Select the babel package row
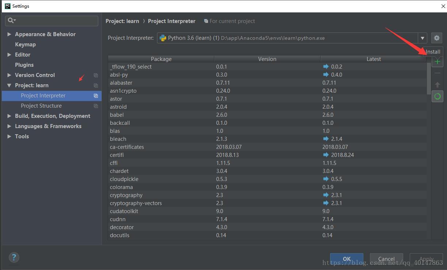This screenshot has height=270, width=447. (267, 115)
